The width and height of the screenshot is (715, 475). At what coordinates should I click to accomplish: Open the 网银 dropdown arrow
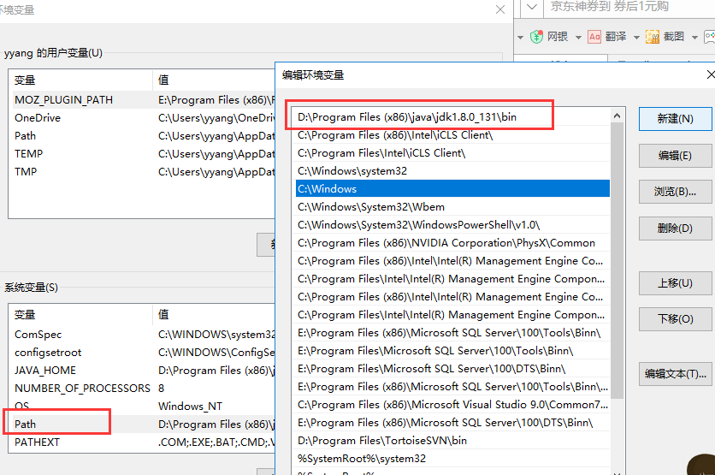(578, 38)
